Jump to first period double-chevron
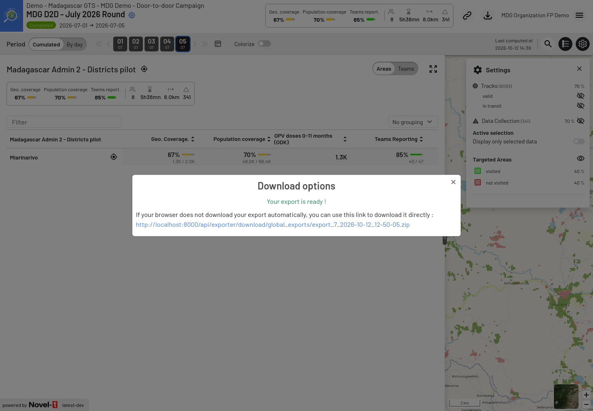The image size is (593, 411). (x=98, y=44)
